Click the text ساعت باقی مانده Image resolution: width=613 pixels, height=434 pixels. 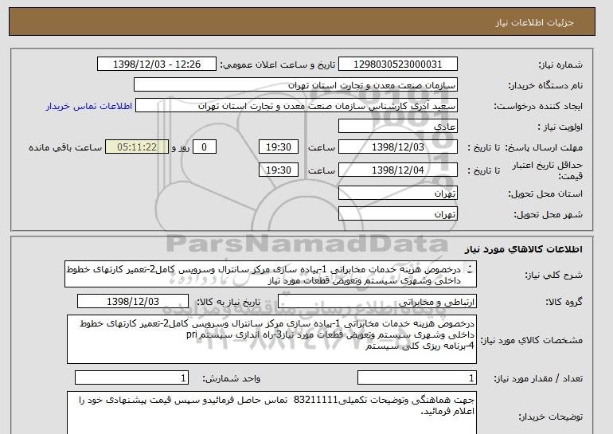(x=65, y=148)
